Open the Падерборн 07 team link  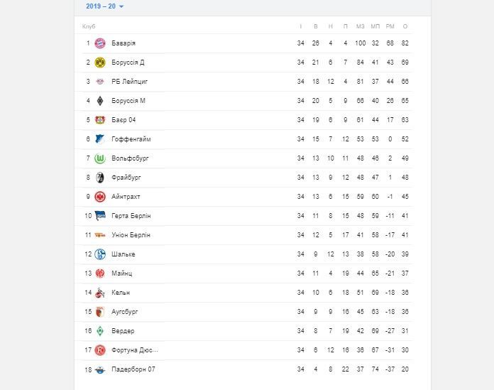(133, 369)
